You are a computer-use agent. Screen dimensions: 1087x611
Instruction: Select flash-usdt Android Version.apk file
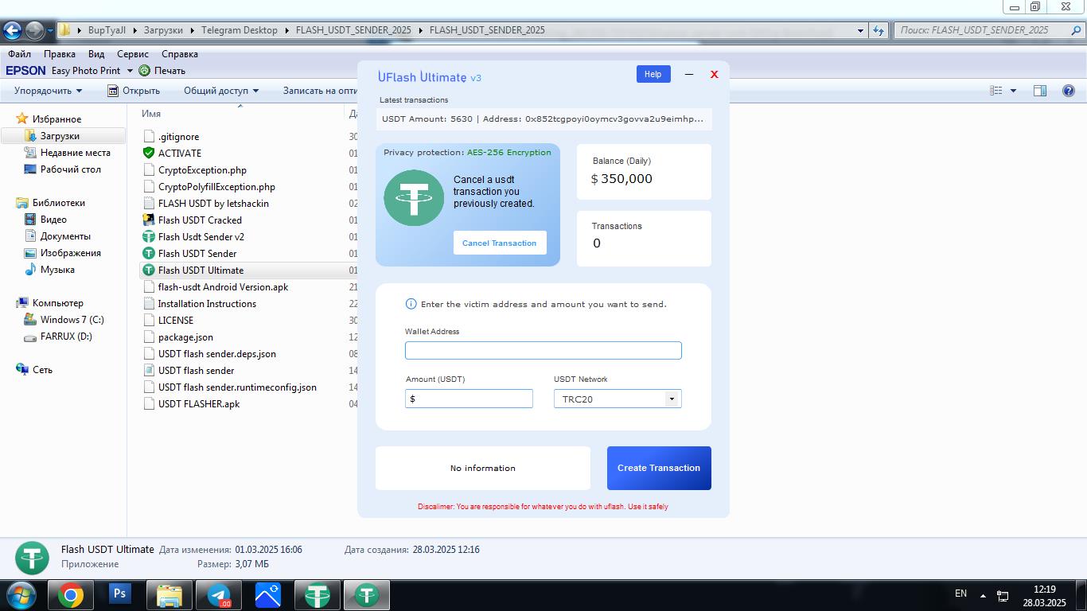(x=223, y=286)
